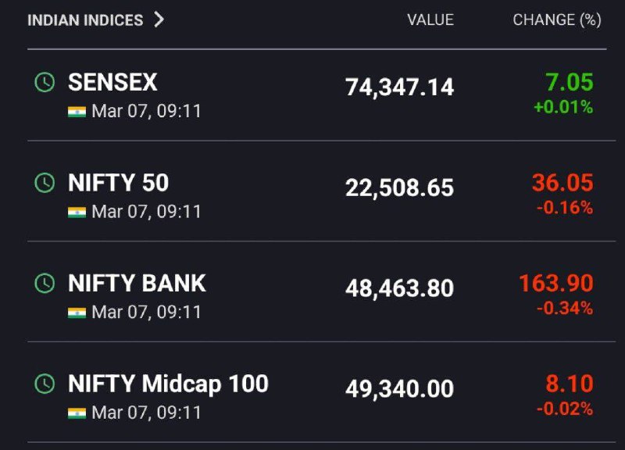Select the CHANGE (%) column header
Screen dimensions: 625x450
(x=557, y=20)
